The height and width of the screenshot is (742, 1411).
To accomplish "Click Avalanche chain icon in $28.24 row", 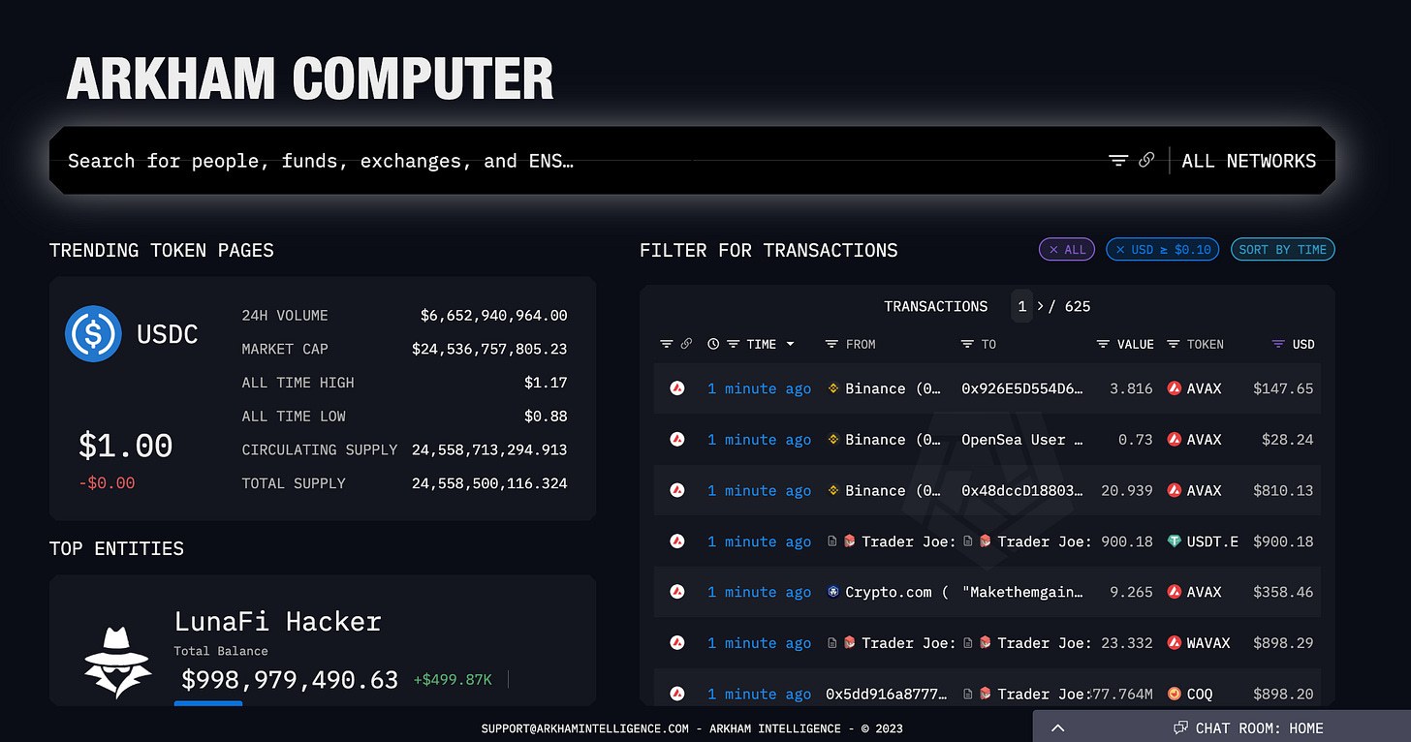I will tap(677, 439).
